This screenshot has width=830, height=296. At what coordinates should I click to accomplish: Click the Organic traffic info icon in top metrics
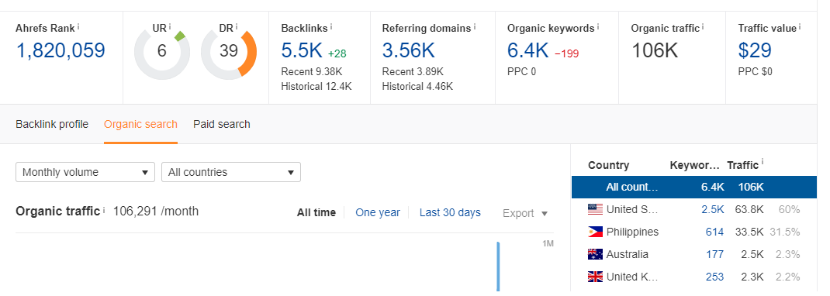(x=703, y=26)
